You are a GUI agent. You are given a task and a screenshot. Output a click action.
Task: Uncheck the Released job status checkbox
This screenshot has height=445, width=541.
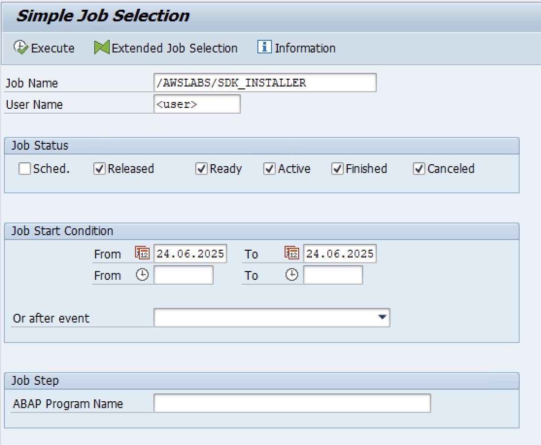(100, 169)
